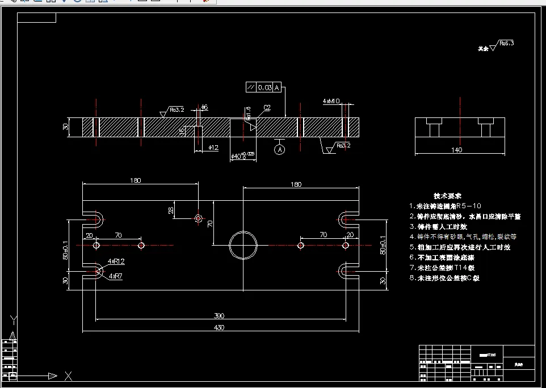
Task: Pick the Φ6 hole diameter label
Action: point(204,107)
